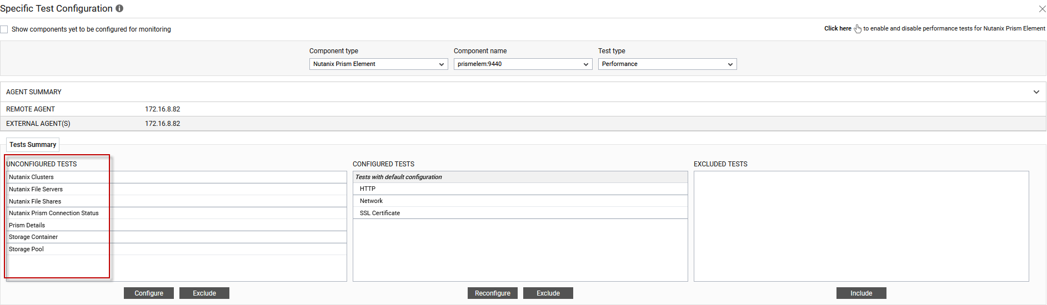Collapse the Agent Summary section chevron

coord(1036,92)
